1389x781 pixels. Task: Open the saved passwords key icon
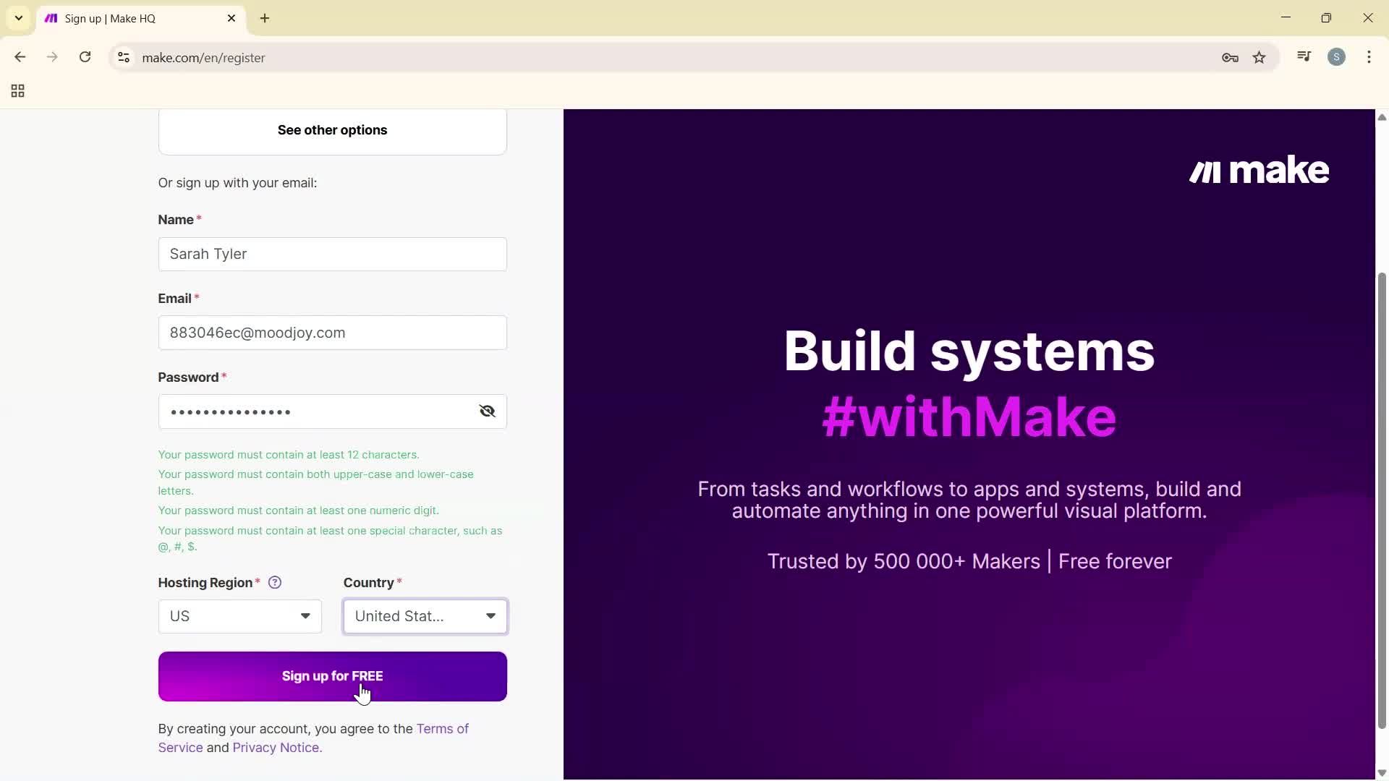click(1230, 58)
